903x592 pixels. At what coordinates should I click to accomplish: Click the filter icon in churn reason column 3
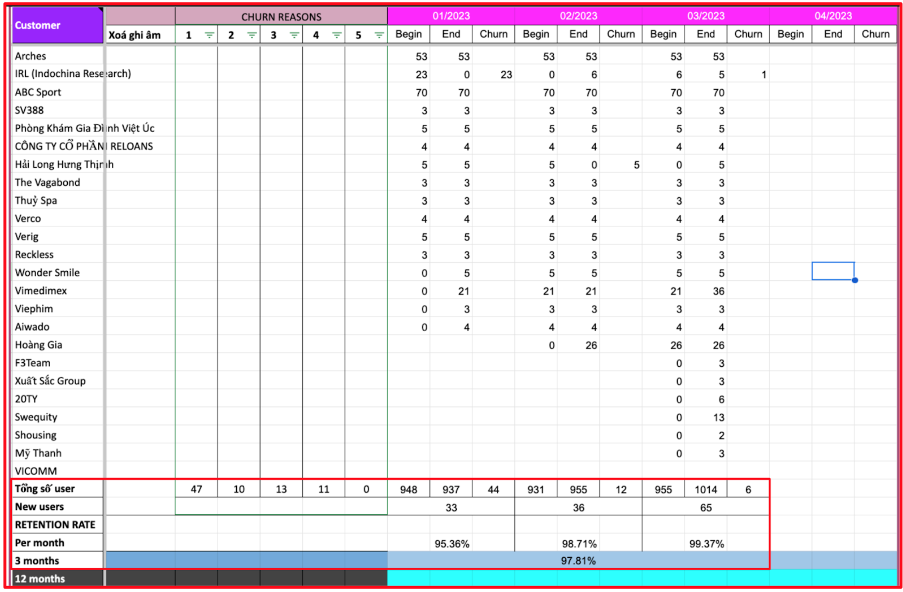point(294,35)
